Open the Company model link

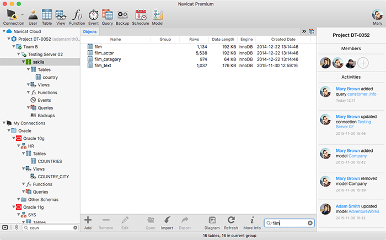point(358,156)
